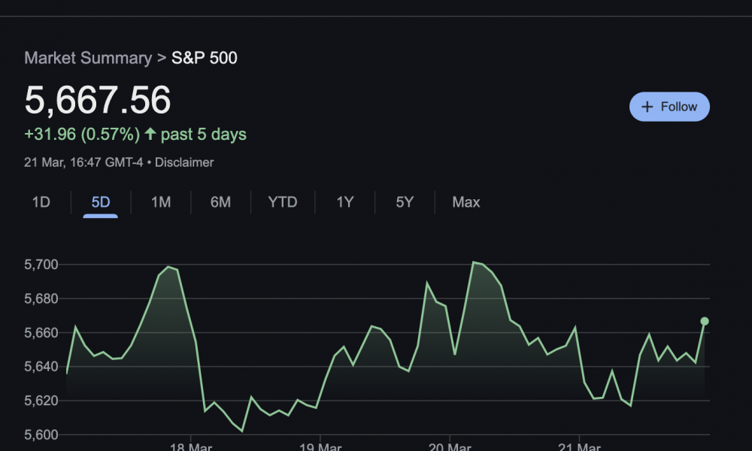Select the 5D time range tab

tap(101, 202)
